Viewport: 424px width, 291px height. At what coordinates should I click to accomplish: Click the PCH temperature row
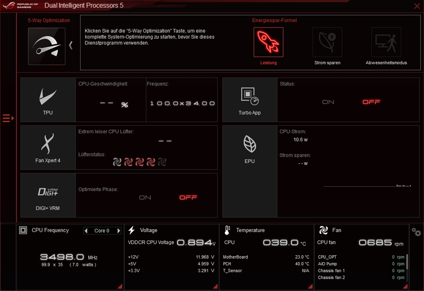click(x=266, y=264)
